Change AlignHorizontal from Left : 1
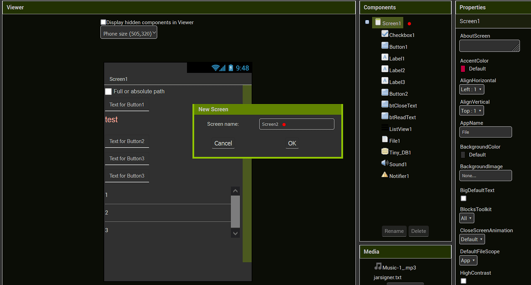The height and width of the screenshot is (285, 531). [x=471, y=89]
